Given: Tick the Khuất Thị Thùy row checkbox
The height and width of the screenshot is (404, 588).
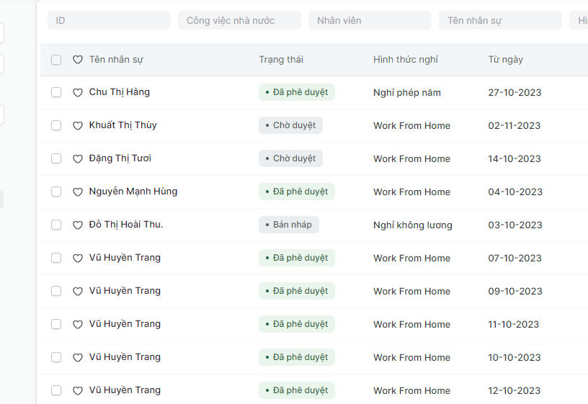Looking at the screenshot, I should [x=56, y=125].
